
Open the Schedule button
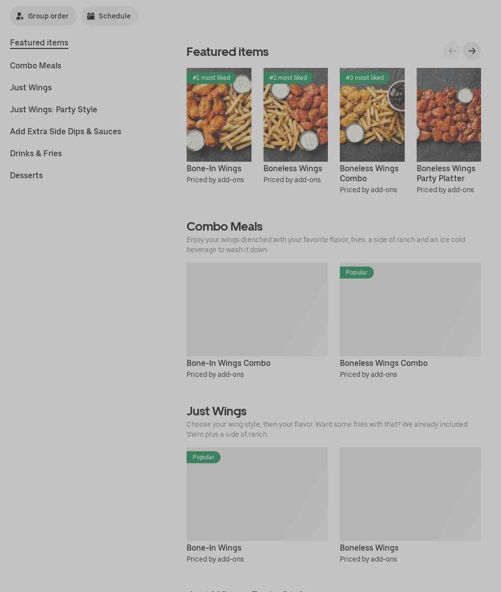(x=109, y=16)
